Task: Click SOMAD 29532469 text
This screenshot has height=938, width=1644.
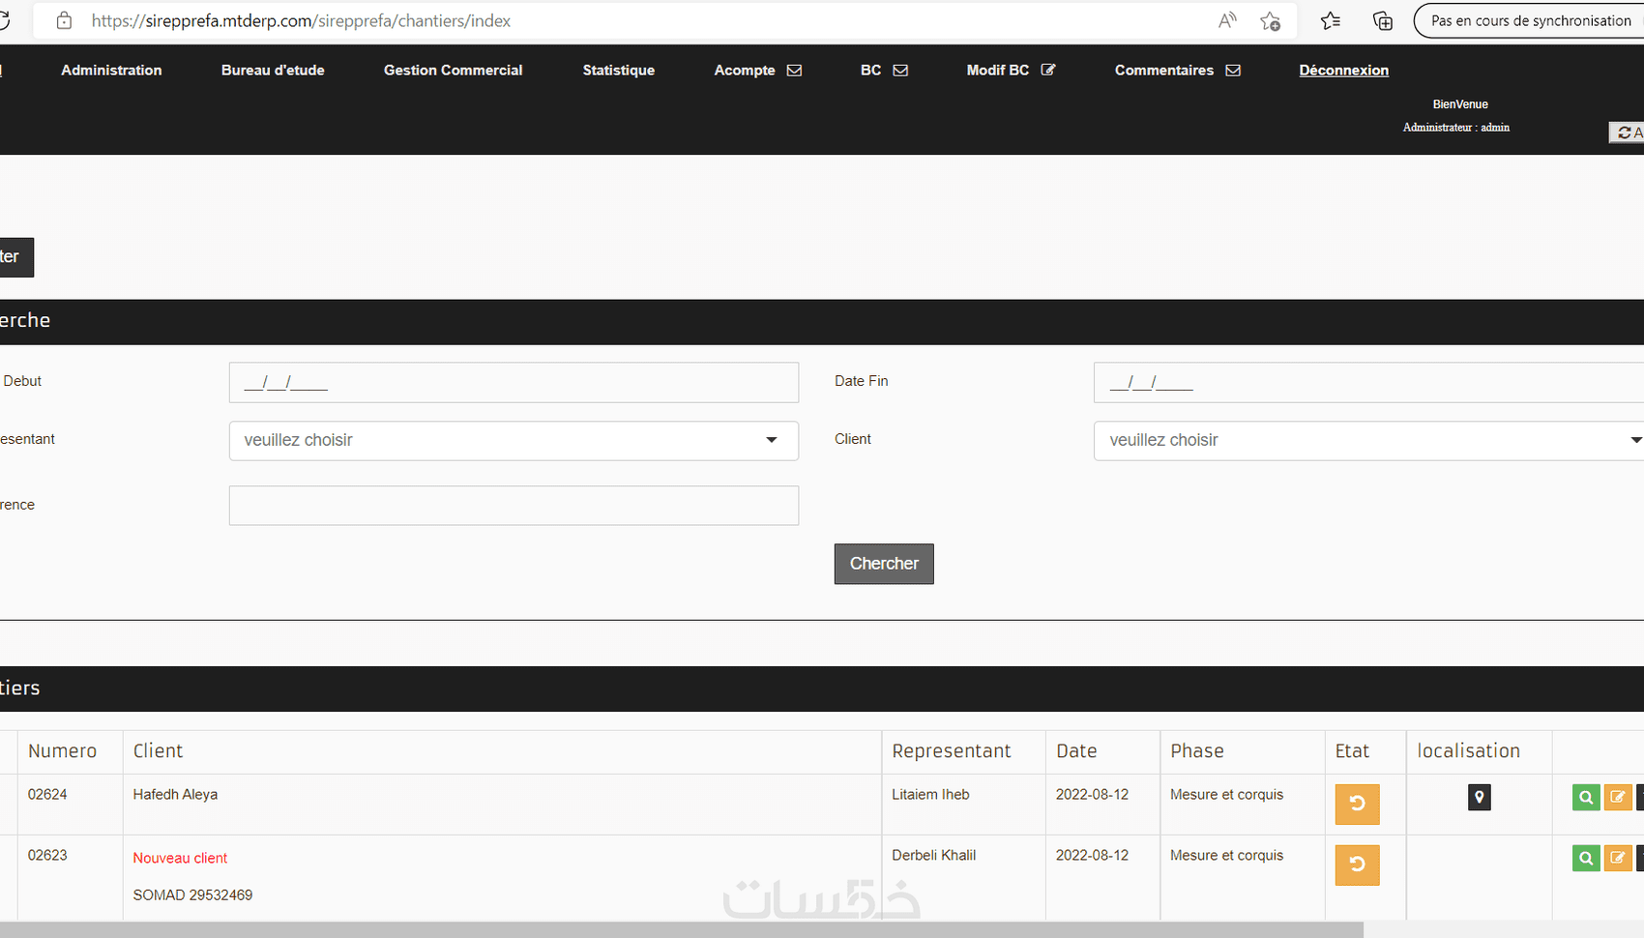Action: (192, 894)
